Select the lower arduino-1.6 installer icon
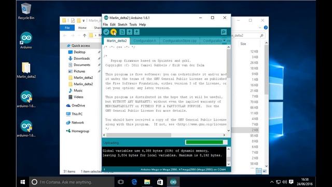The height and width of the screenshot is (187, 332). [x=26, y=128]
